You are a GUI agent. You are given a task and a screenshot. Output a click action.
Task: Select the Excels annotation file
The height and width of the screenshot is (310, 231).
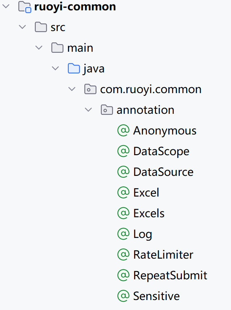coord(149,213)
